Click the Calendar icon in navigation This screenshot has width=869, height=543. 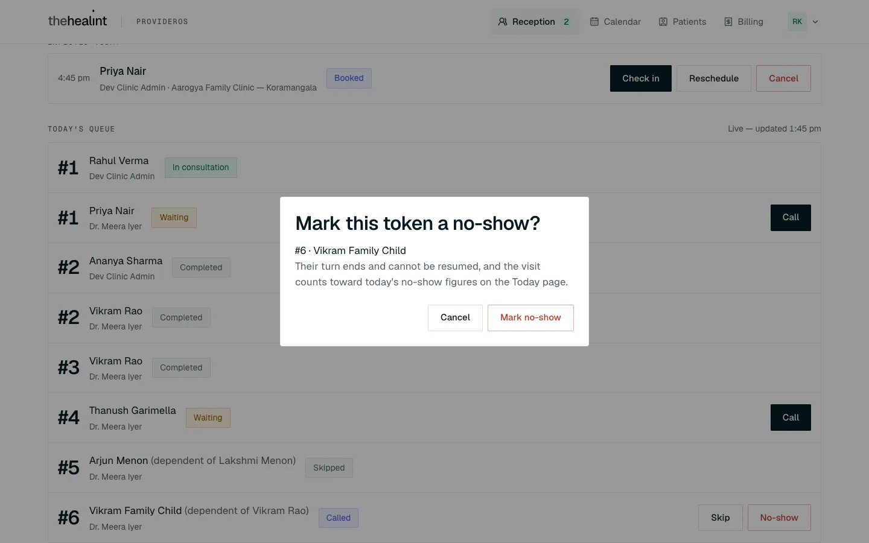click(594, 22)
